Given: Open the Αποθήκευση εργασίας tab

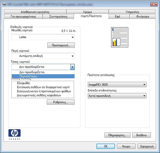Looking at the screenshot, I should click(x=35, y=12).
